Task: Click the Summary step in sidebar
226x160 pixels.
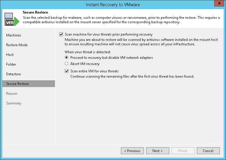Action: coord(14,103)
